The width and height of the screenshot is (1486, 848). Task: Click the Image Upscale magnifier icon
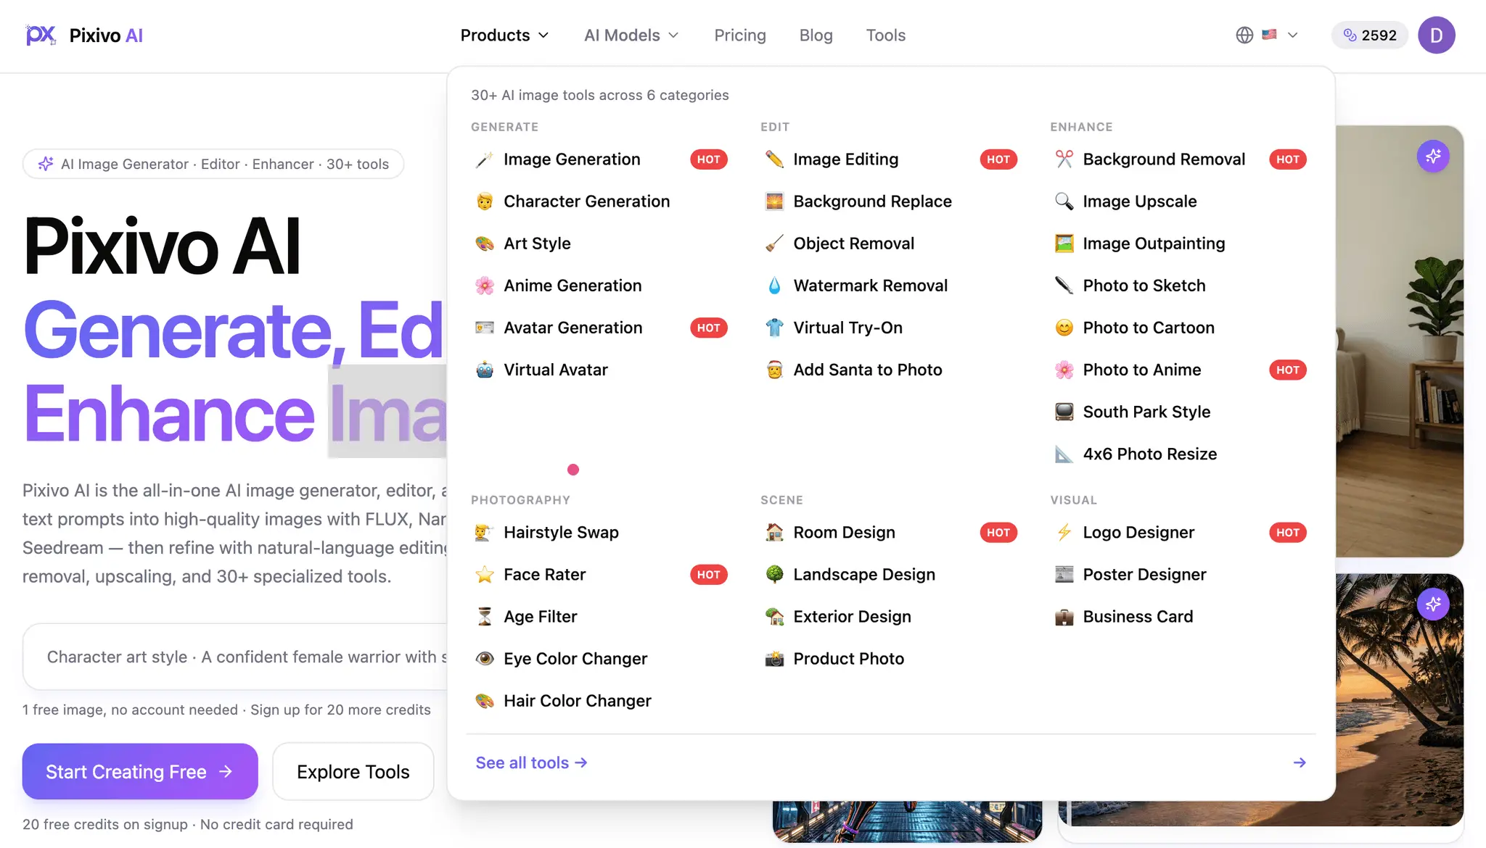point(1064,201)
